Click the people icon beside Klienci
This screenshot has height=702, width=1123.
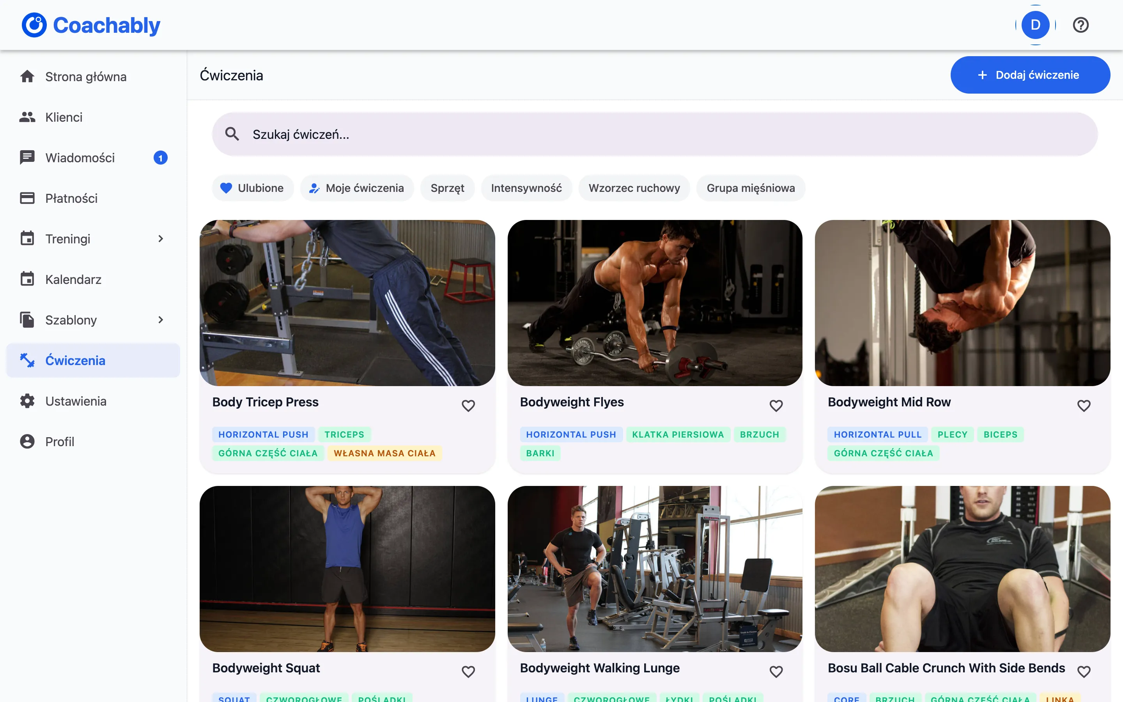tap(27, 117)
